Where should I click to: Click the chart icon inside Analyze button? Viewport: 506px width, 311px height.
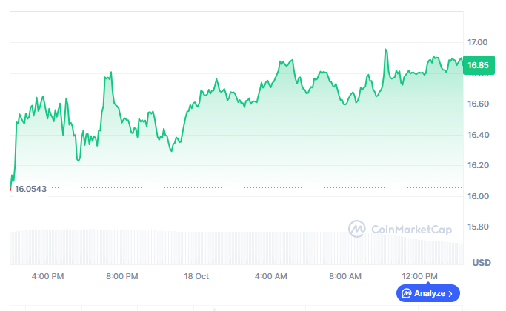coord(407,294)
